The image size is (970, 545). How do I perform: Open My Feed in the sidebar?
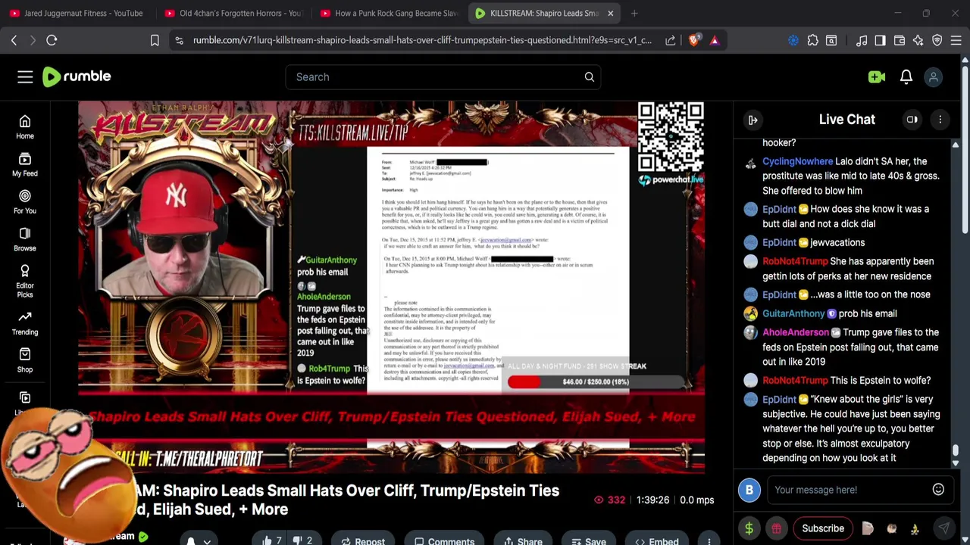[25, 164]
